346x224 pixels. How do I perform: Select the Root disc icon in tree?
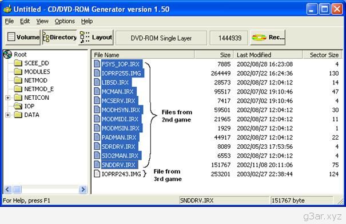coord(8,55)
